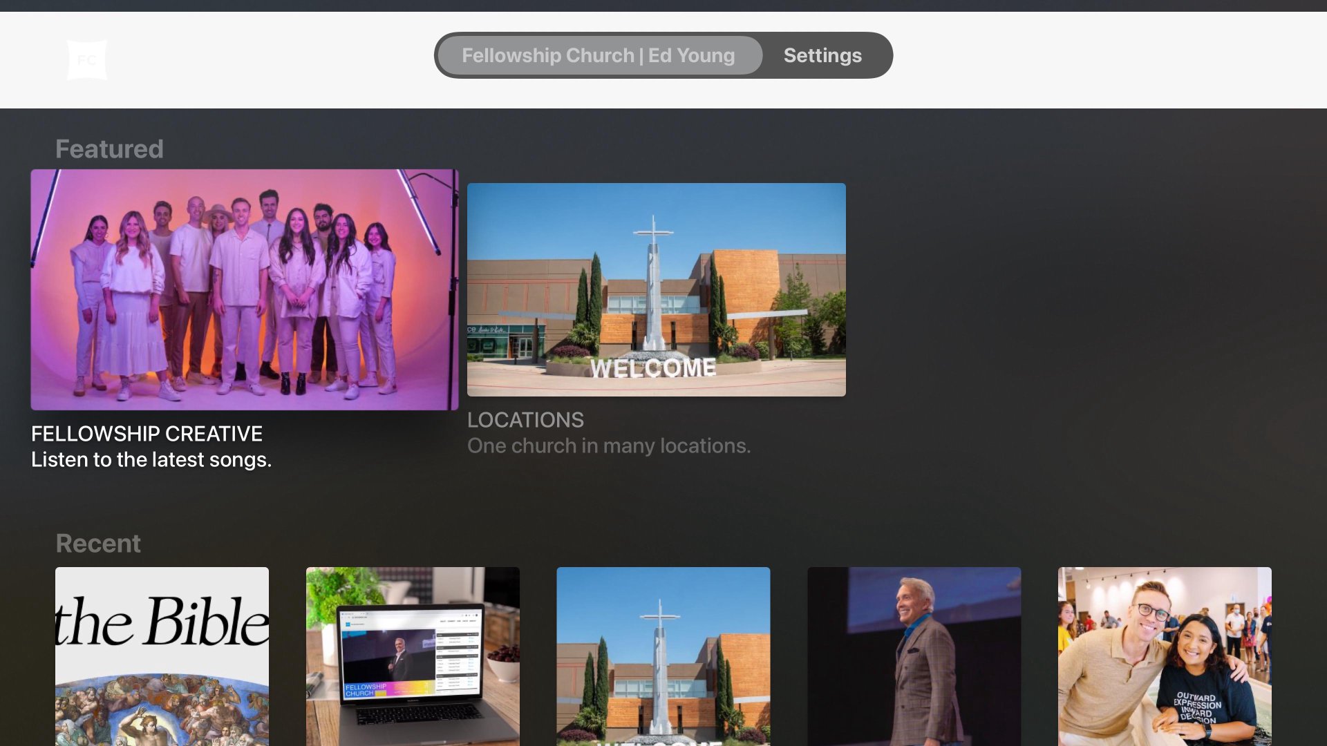The image size is (1327, 746).
Task: Open the Fellowship Creative band photo tile
Action: pos(244,290)
